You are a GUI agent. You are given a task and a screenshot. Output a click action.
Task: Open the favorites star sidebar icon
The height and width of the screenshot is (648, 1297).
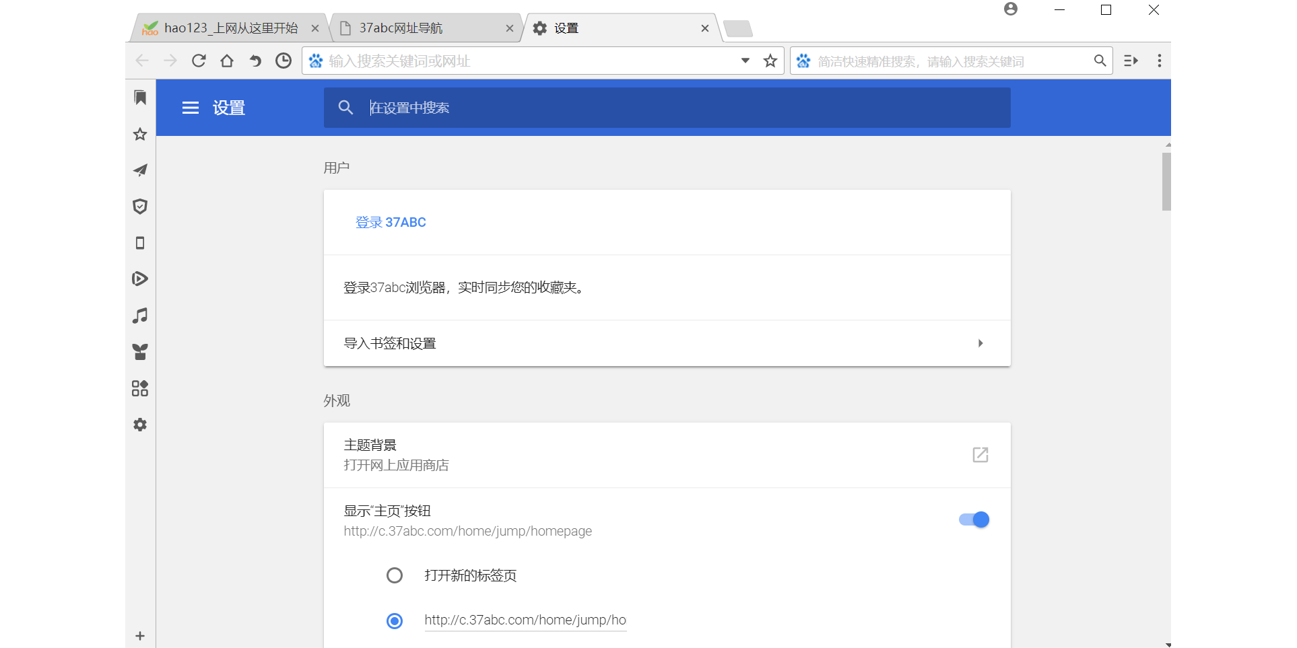pyautogui.click(x=140, y=134)
